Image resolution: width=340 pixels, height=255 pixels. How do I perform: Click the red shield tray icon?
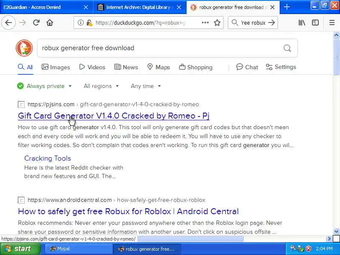tap(309, 249)
